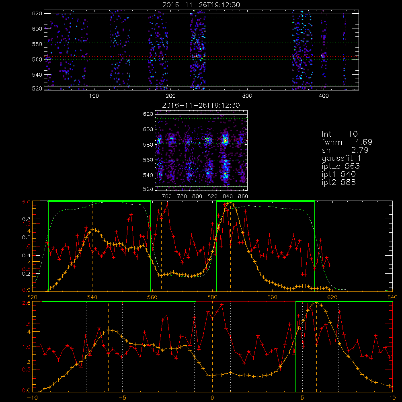The width and height of the screenshot is (402, 402).
Task: Click white y-axis label 0.8 on third plot
Action: pyautogui.click(x=27, y=219)
